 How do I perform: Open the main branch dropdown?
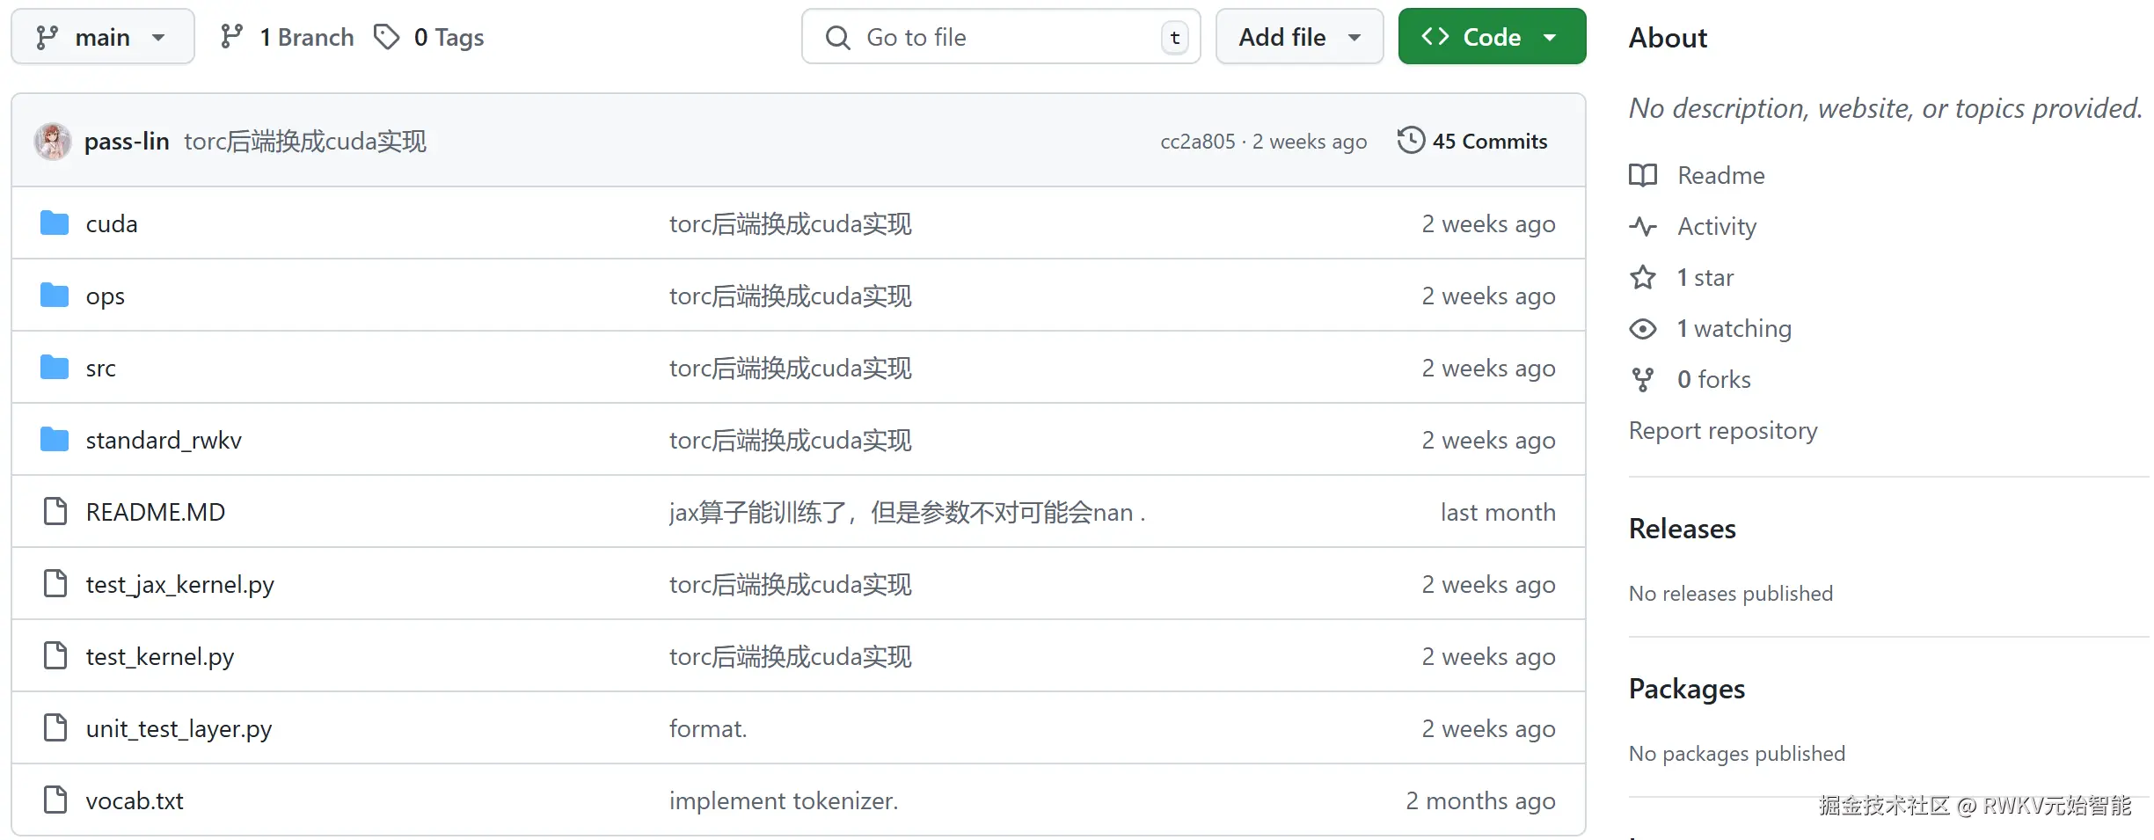102,37
